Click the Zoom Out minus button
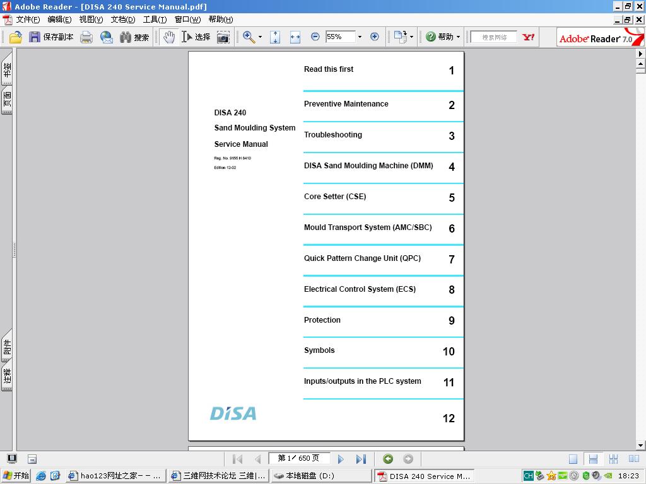Viewport: 646px width, 484px height. pos(315,37)
